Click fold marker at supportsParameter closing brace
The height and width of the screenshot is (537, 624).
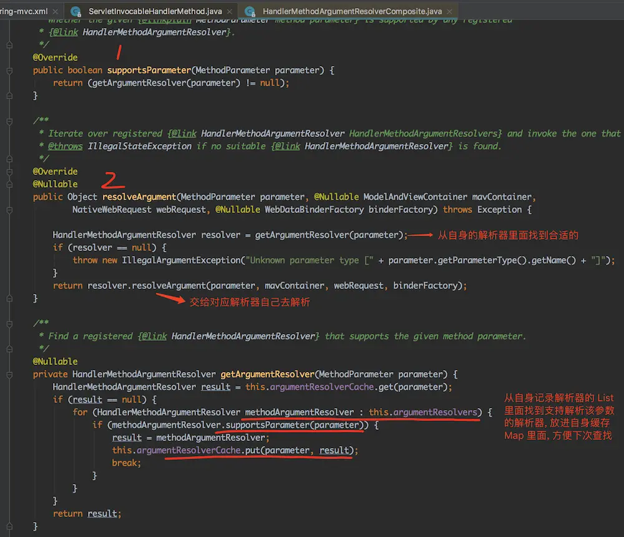[10, 95]
